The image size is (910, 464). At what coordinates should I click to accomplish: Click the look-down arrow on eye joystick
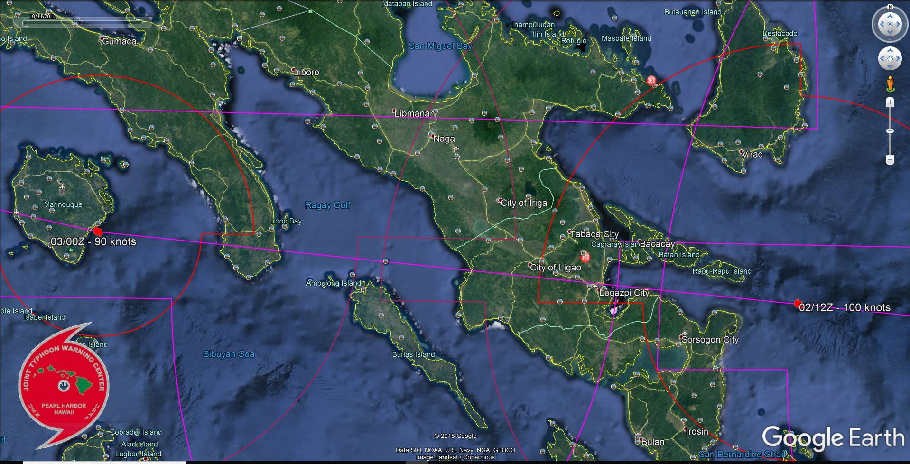pyautogui.click(x=890, y=32)
